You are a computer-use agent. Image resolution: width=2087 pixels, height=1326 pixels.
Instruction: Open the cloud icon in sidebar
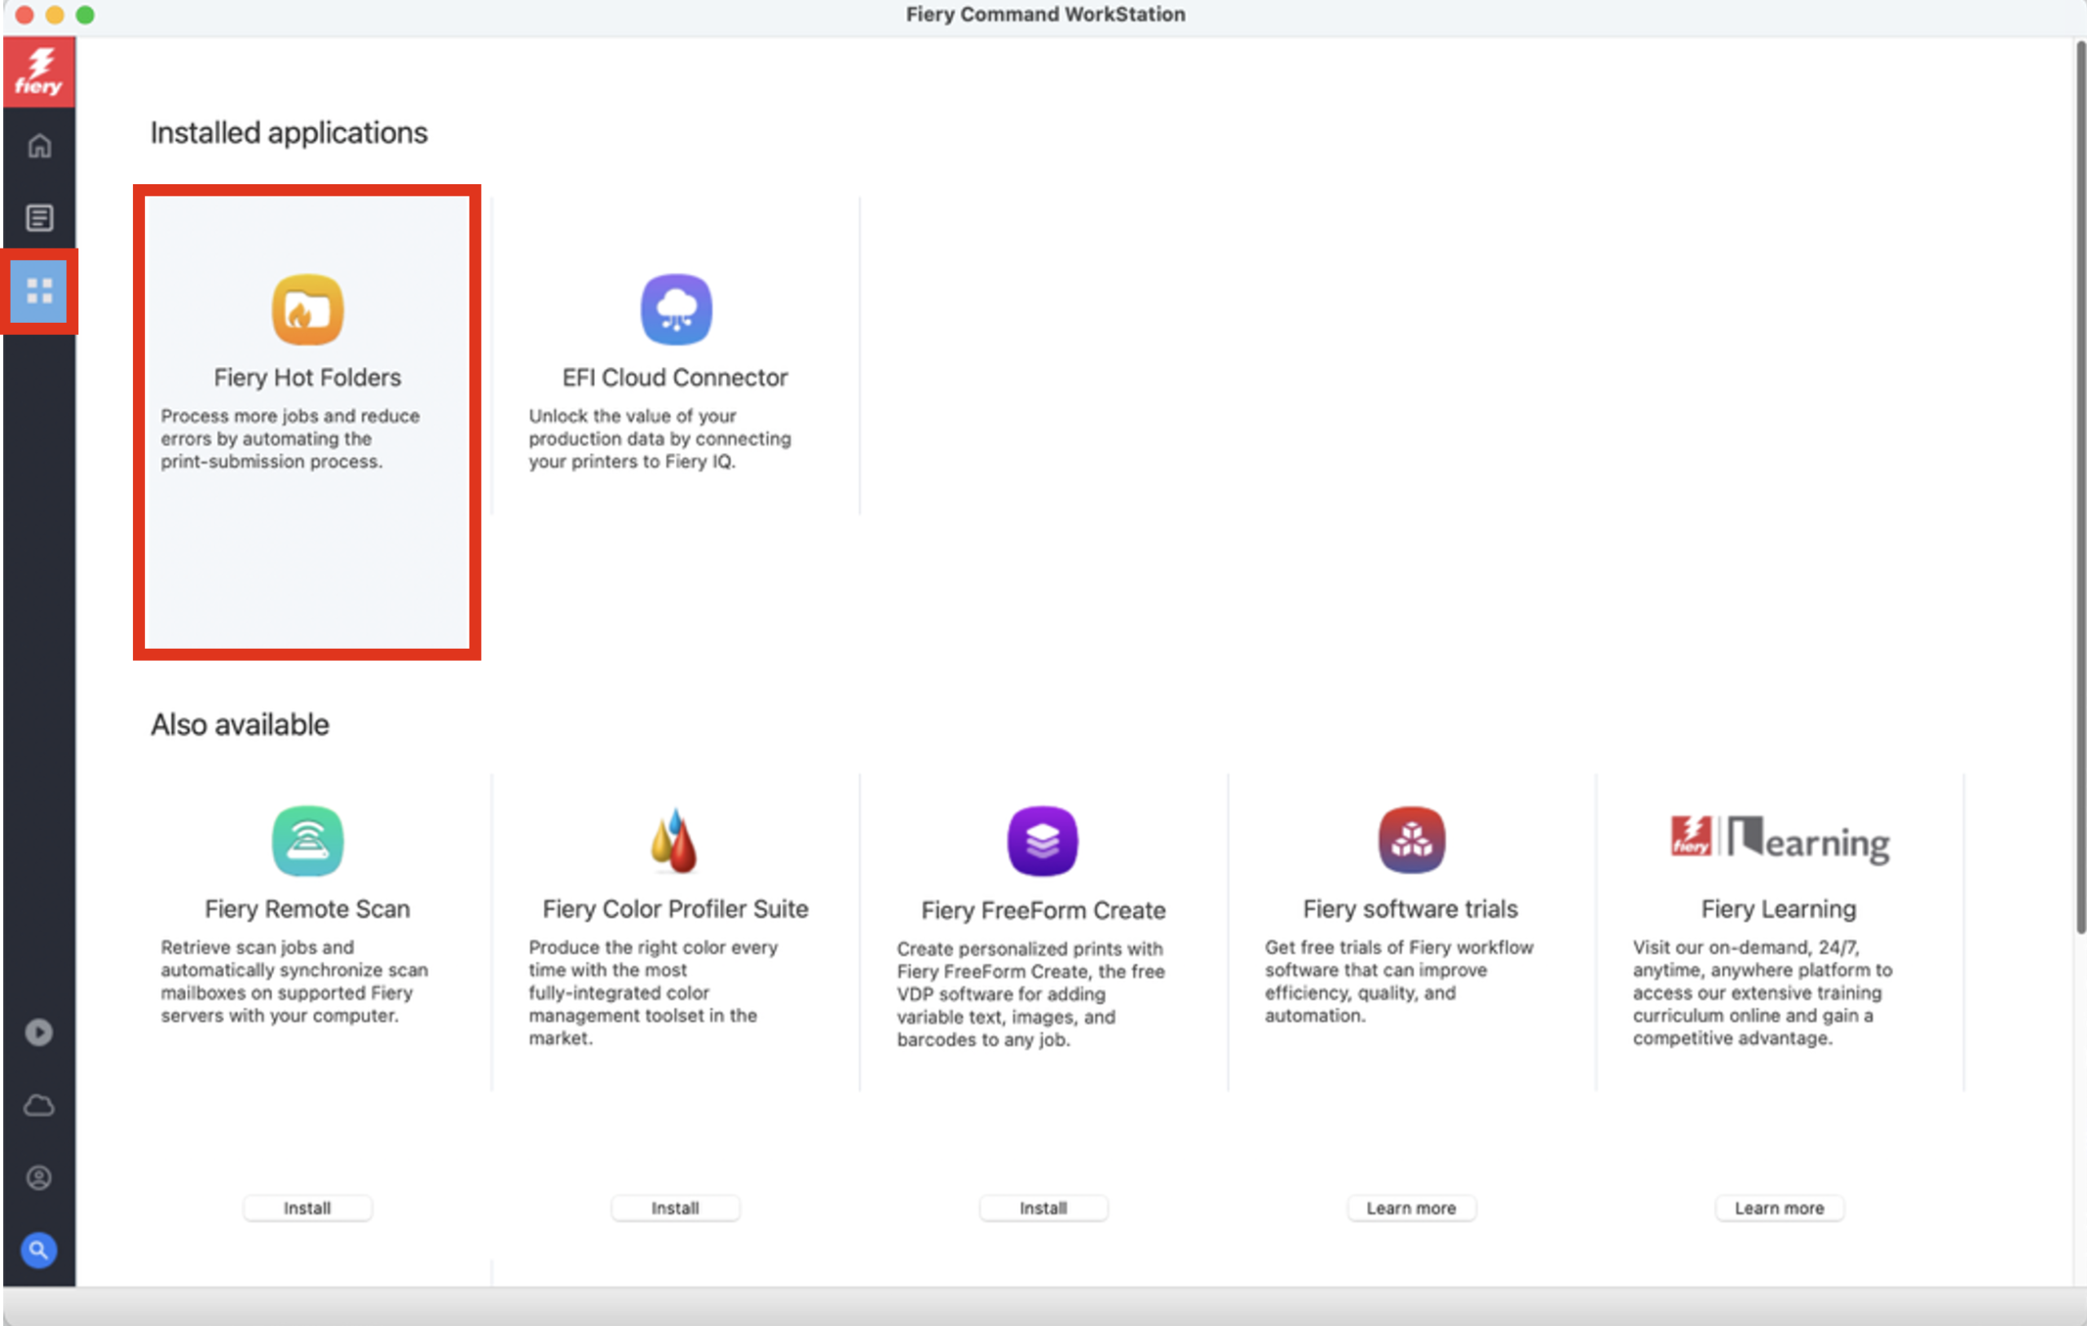pyautogui.click(x=39, y=1105)
